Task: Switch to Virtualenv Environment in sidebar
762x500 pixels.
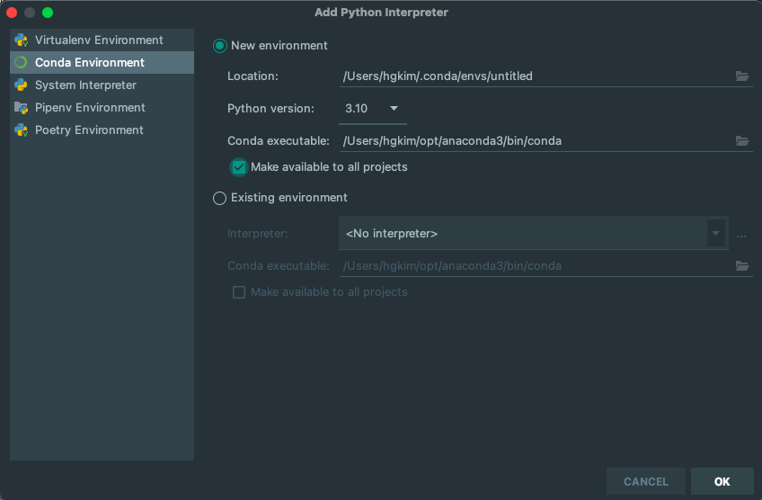Action: point(99,40)
